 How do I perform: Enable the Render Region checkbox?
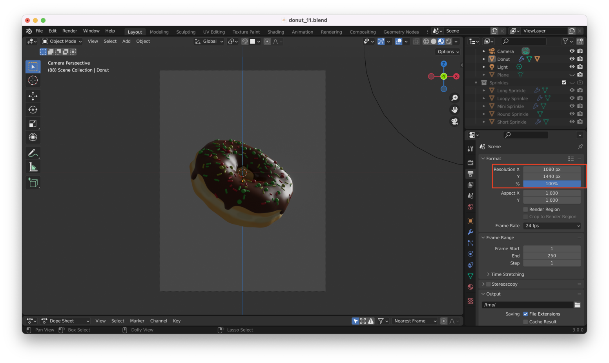coord(525,210)
